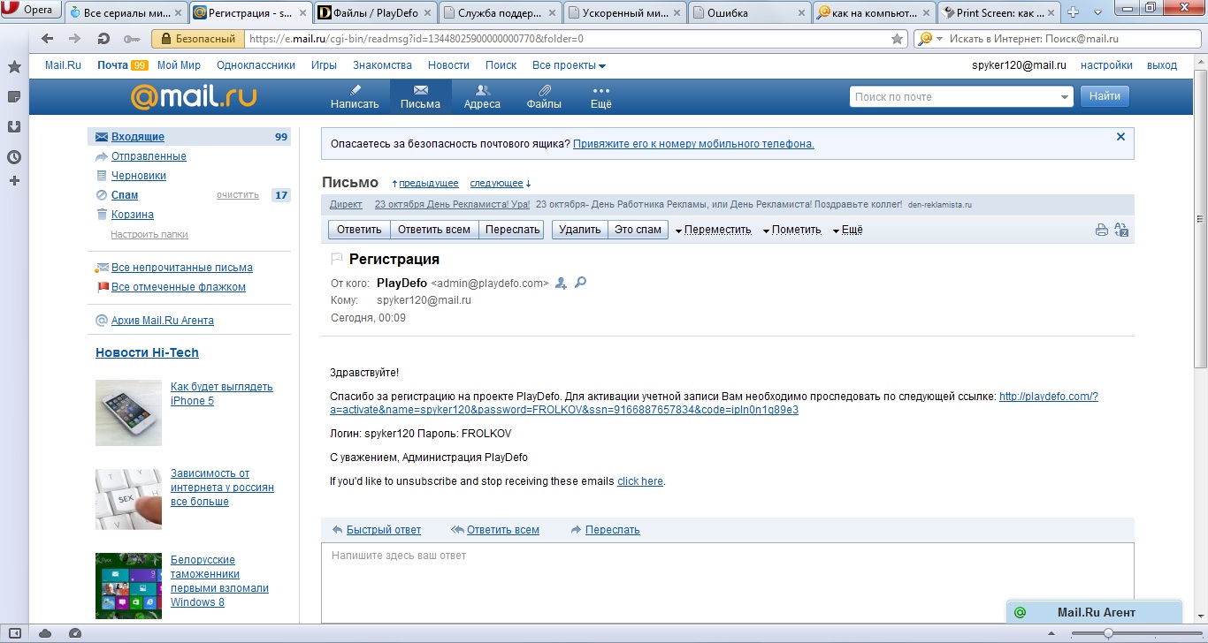Switch to Ошибка tab
The image size is (1208, 643).
(749, 12)
